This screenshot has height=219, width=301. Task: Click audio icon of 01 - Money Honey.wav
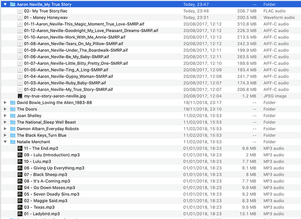pyautogui.click(x=20, y=18)
